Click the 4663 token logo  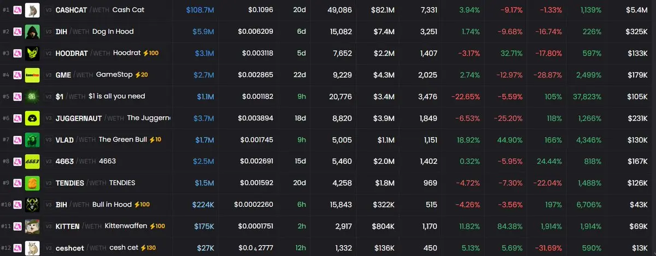coord(32,161)
